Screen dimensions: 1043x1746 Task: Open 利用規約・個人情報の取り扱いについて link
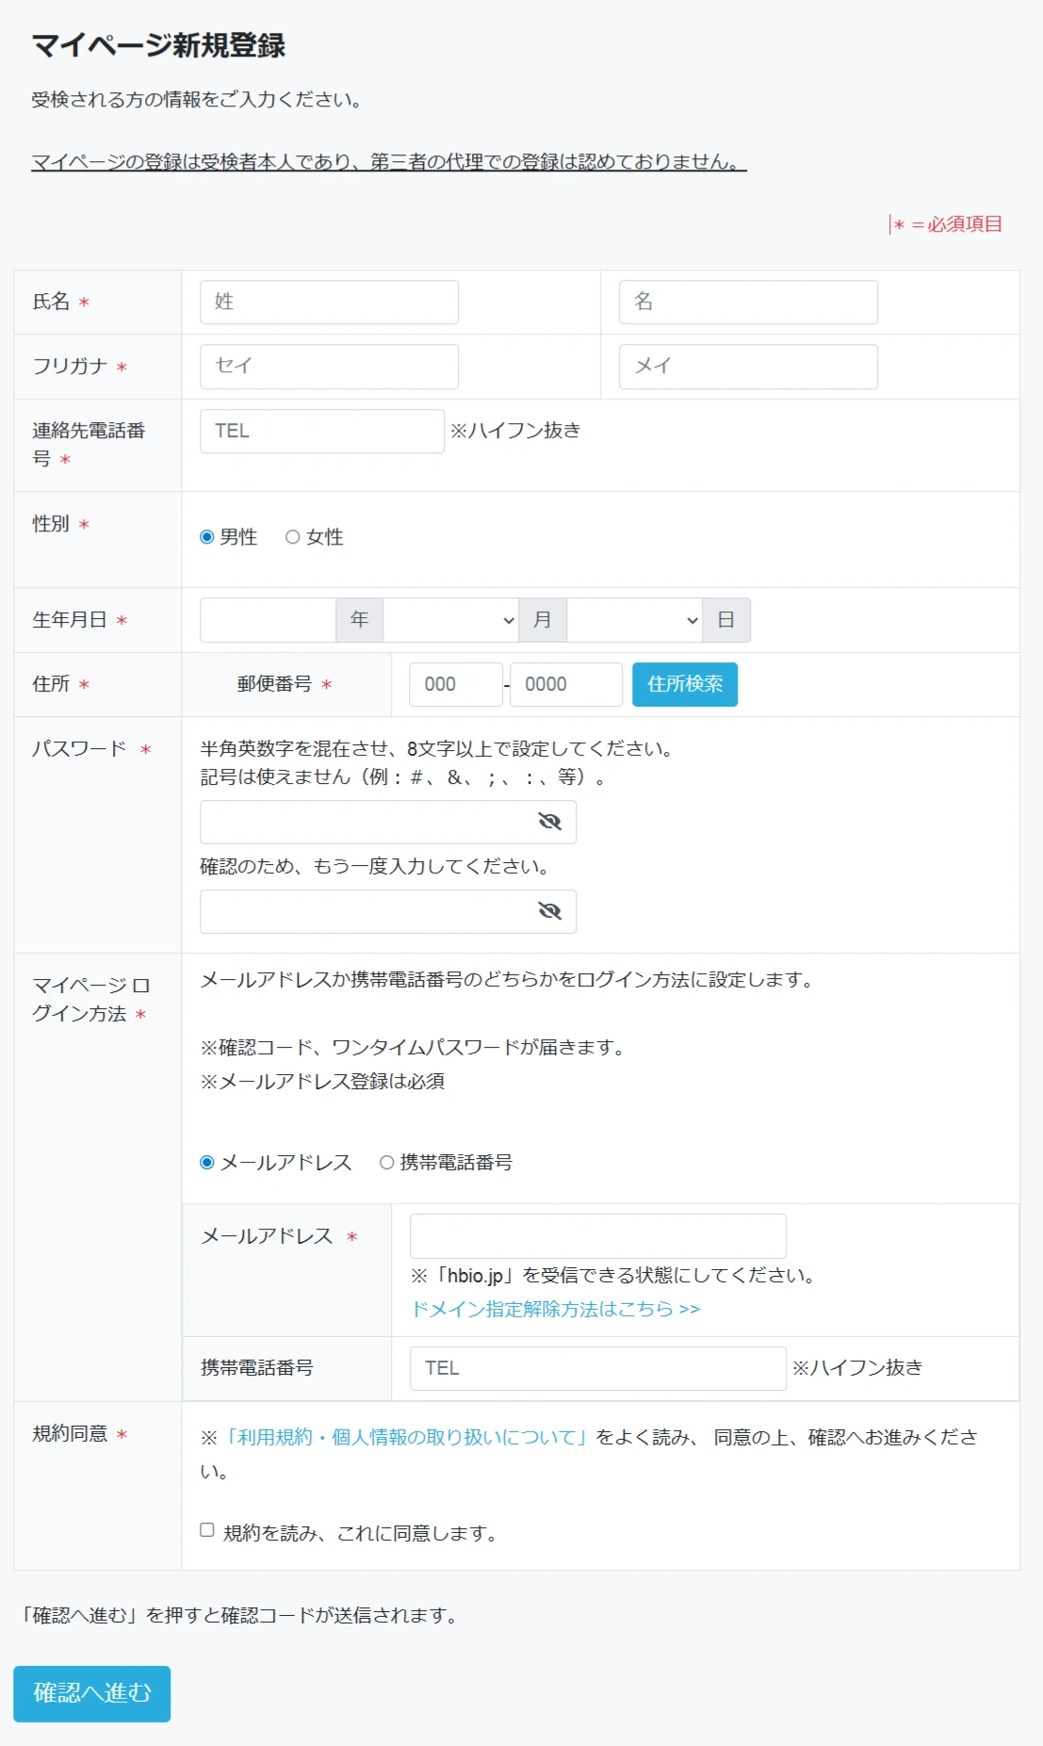pos(407,1437)
